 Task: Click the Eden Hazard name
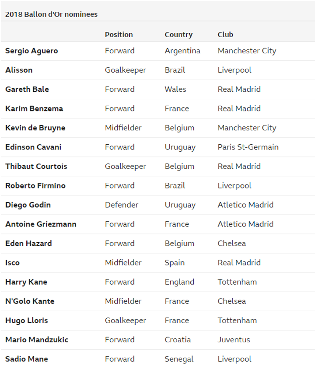point(28,243)
